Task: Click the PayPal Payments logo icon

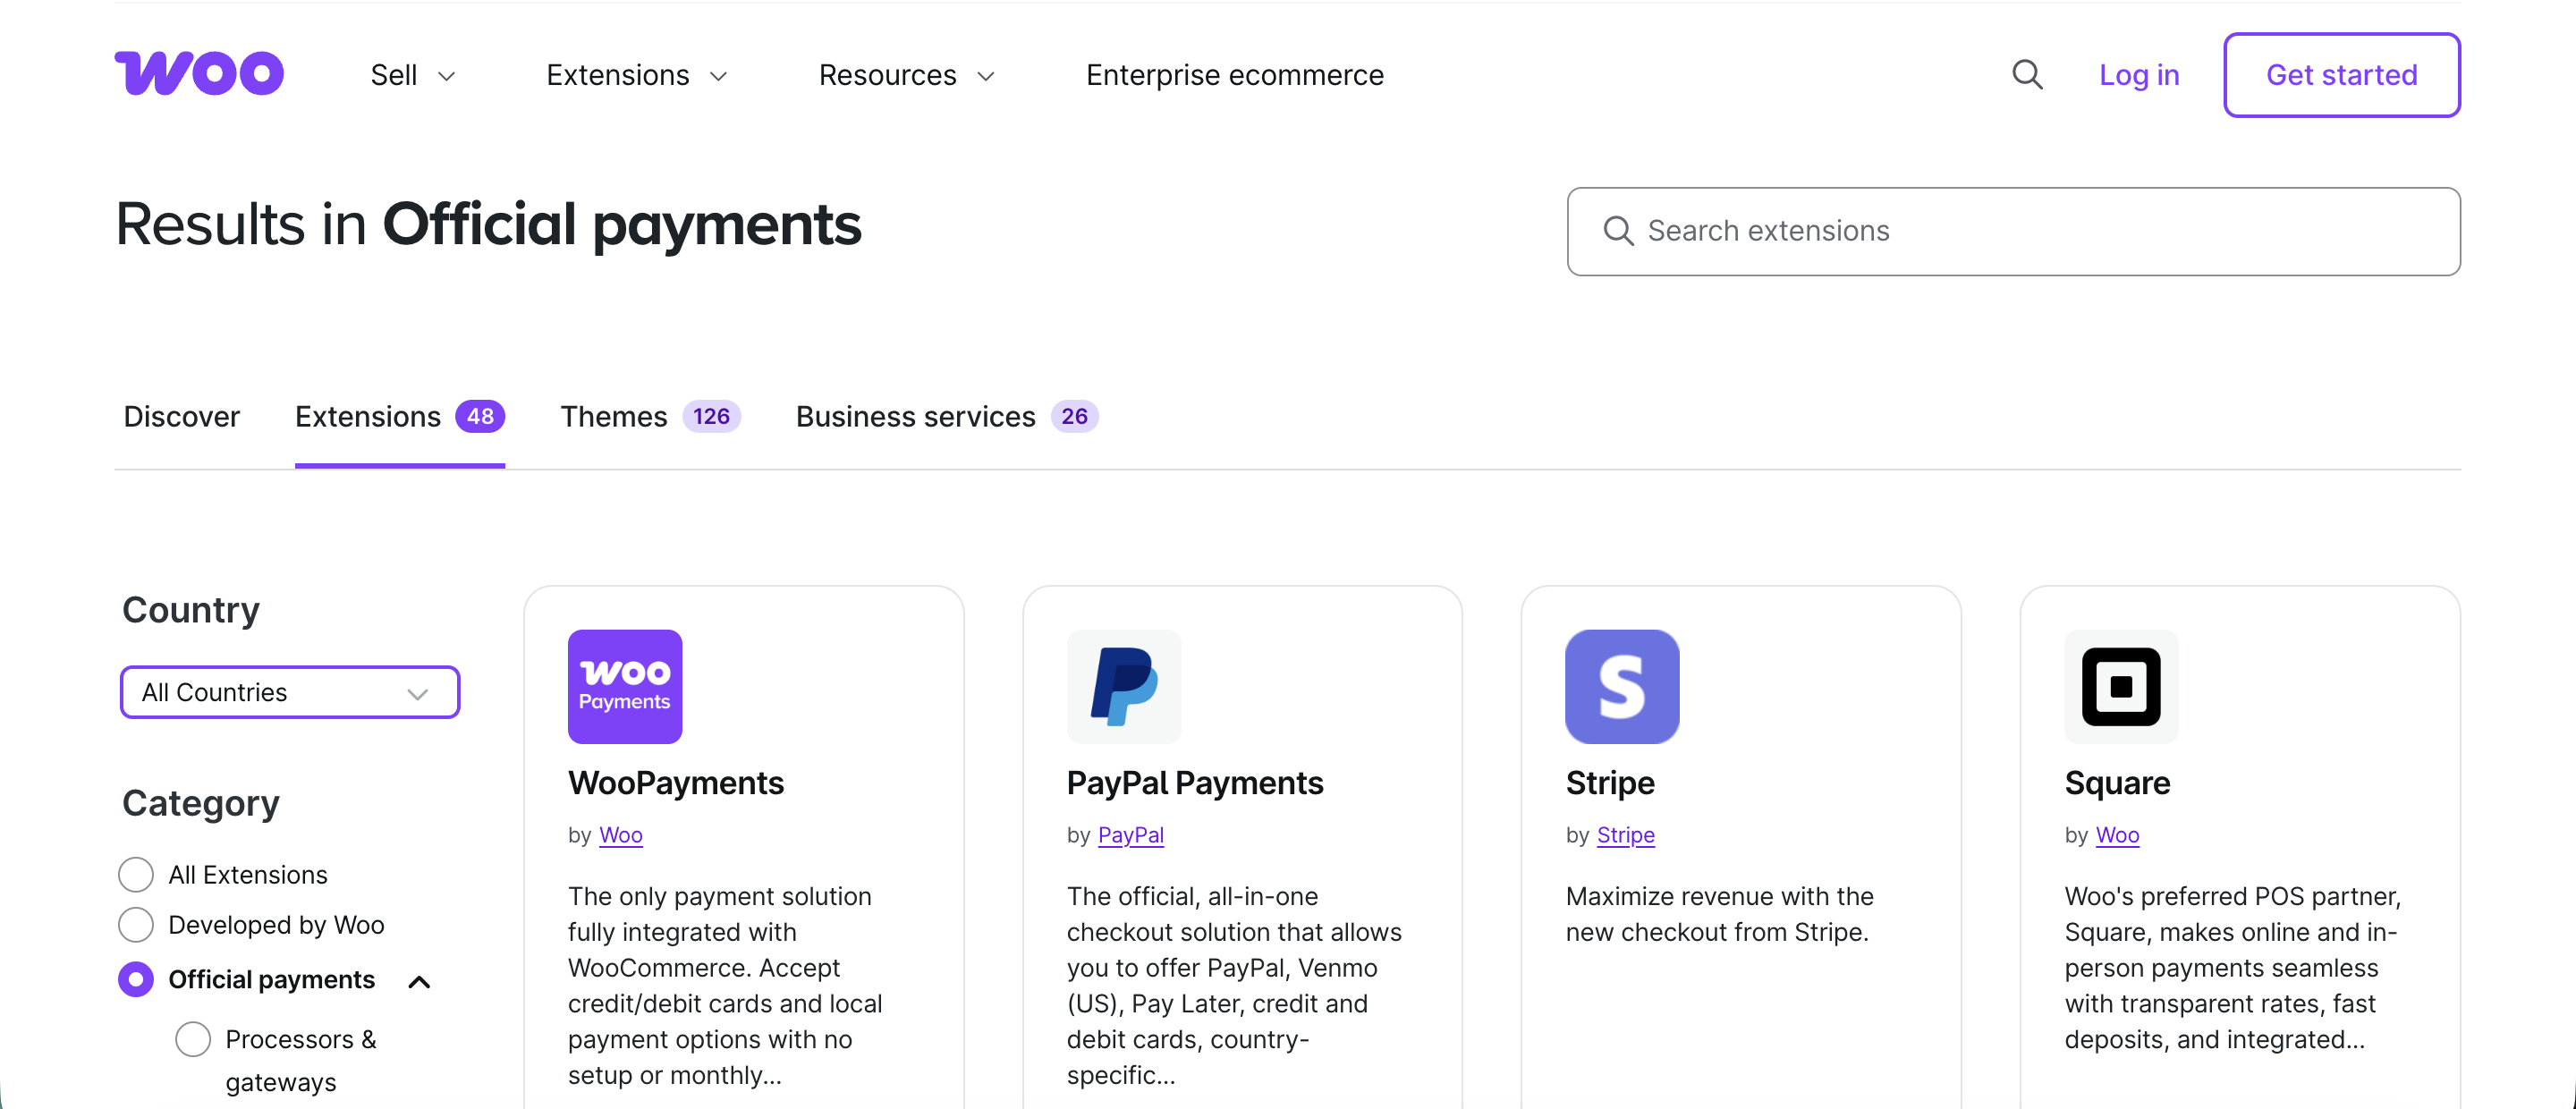Action: point(1123,686)
